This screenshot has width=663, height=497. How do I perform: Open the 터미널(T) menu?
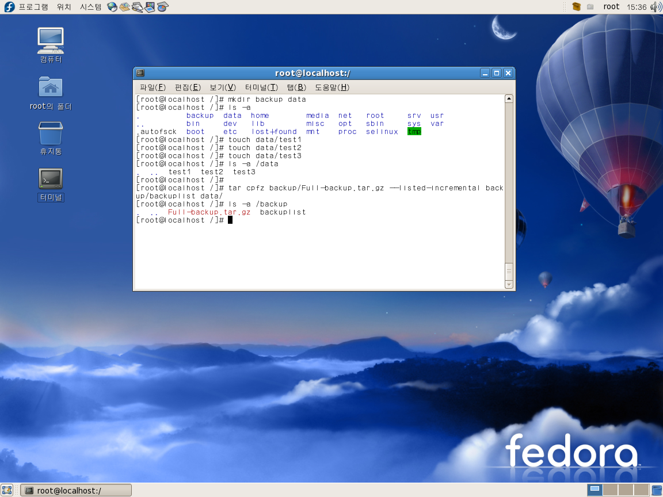point(261,87)
